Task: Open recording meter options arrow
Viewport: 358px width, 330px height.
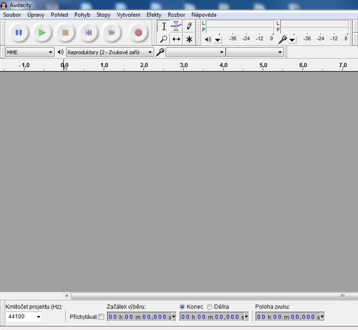Action: [292, 40]
